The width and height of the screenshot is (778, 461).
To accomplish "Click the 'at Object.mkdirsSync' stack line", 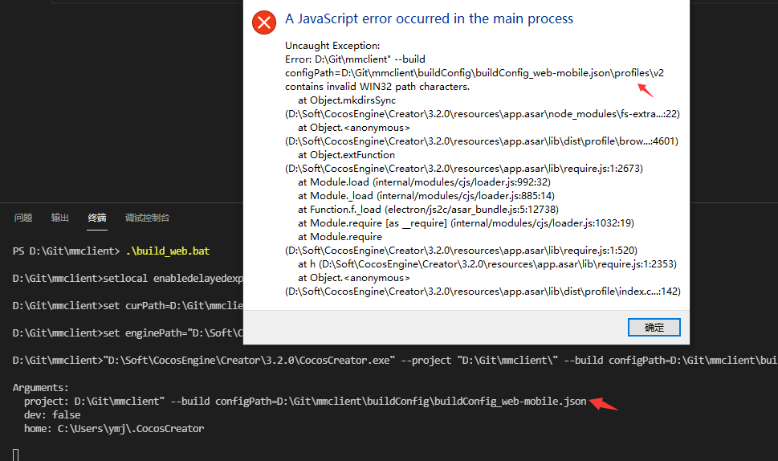I will click(347, 100).
